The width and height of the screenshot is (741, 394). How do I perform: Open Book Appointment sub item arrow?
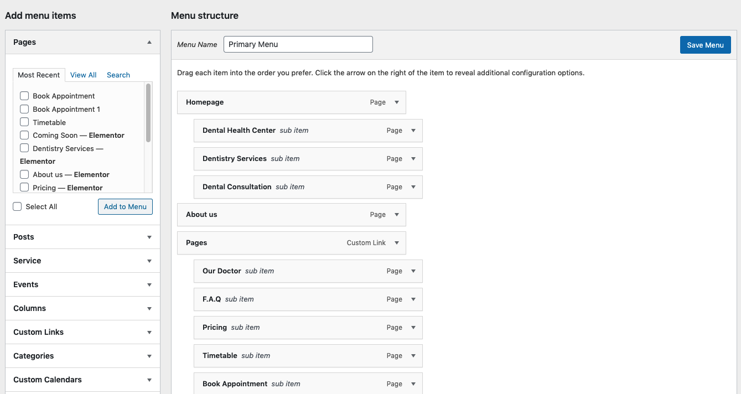coord(413,384)
